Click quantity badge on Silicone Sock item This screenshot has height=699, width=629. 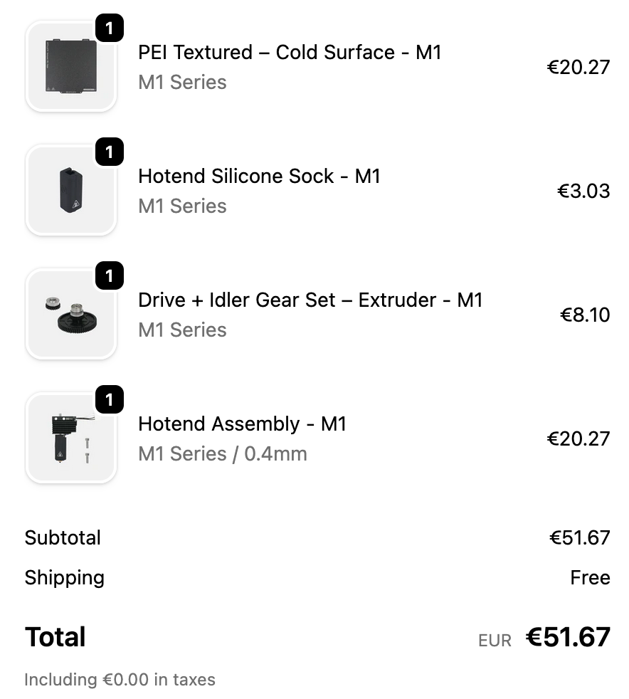pyautogui.click(x=109, y=152)
